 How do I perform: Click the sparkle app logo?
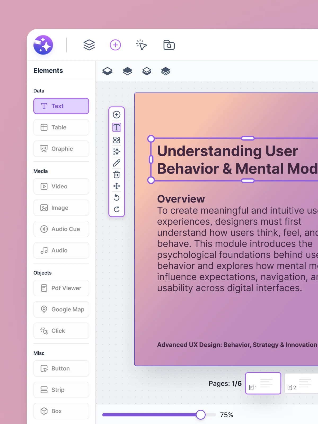click(x=43, y=45)
